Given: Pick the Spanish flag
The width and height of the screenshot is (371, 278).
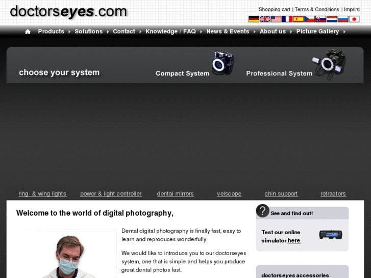Looking at the screenshot, I should 298,19.
